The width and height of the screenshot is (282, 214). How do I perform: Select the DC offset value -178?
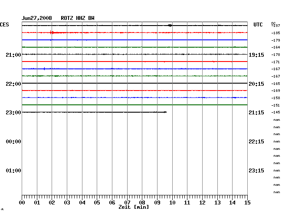275,55
